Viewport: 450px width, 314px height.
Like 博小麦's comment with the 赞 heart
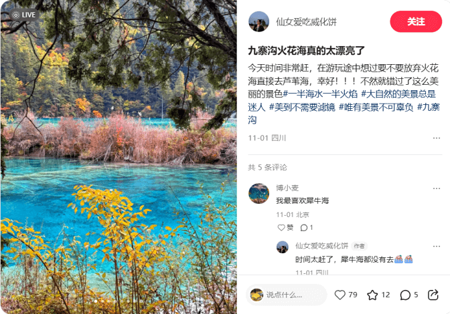(285, 228)
